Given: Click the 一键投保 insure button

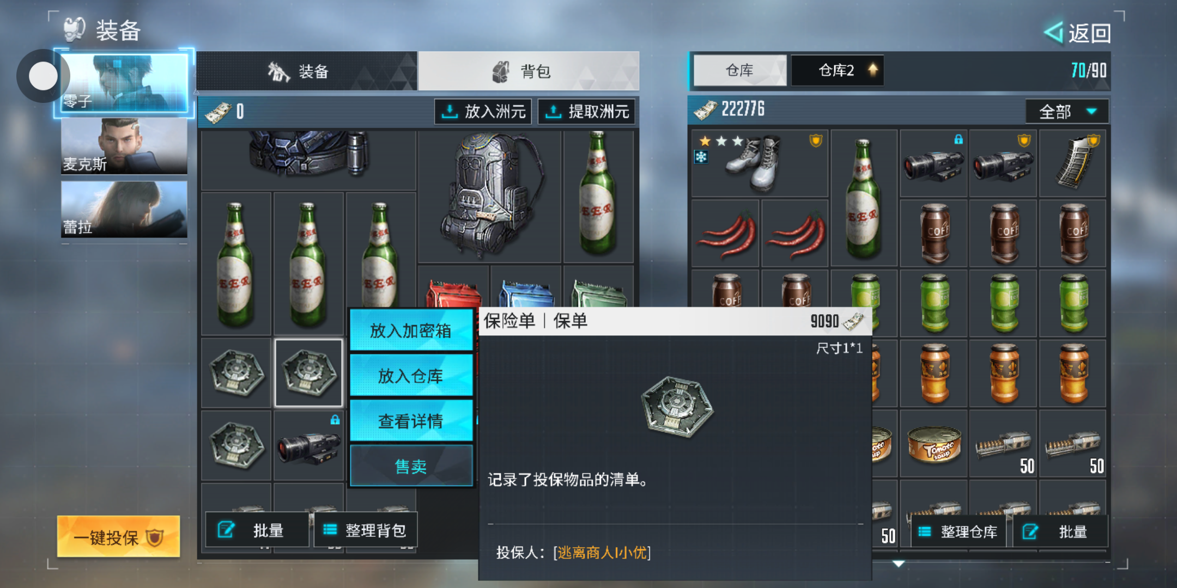Looking at the screenshot, I should tap(118, 537).
